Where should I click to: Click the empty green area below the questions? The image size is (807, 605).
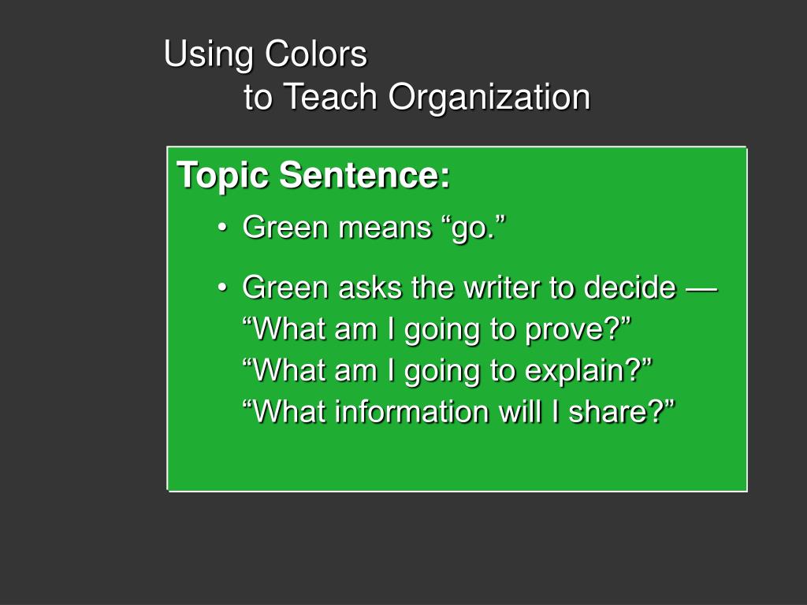tap(457, 459)
